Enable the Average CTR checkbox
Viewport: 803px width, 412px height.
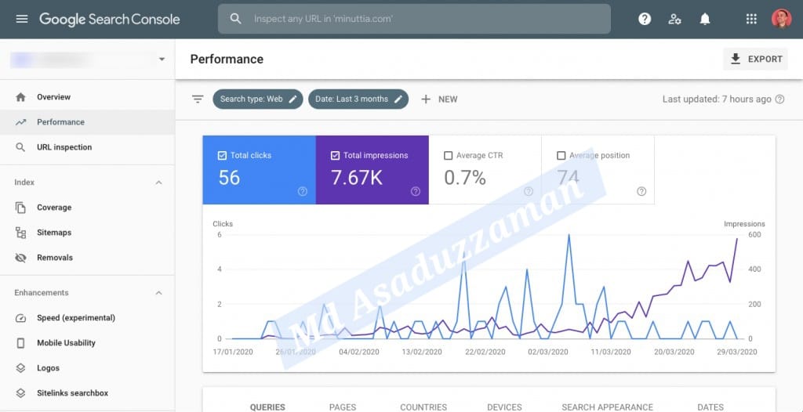(449, 156)
